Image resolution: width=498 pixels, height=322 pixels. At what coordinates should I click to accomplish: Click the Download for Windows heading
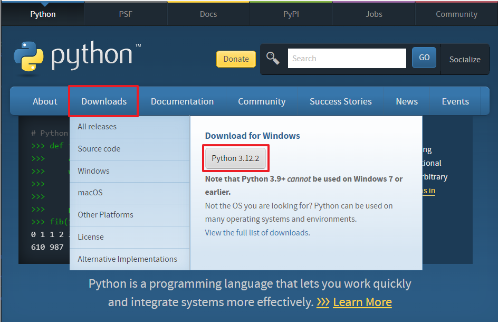click(x=252, y=136)
